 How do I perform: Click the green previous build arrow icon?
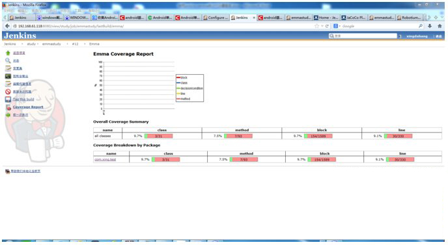pos(8,114)
